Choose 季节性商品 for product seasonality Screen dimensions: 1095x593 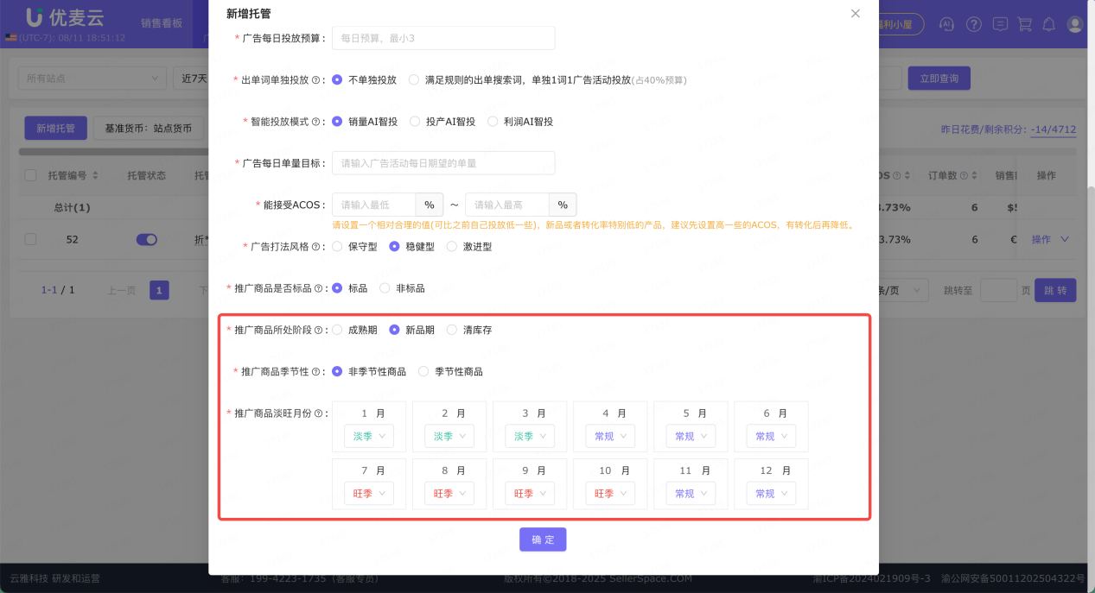(x=423, y=371)
